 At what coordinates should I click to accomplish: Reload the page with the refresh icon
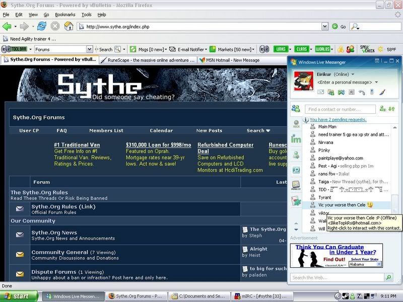[42, 26]
